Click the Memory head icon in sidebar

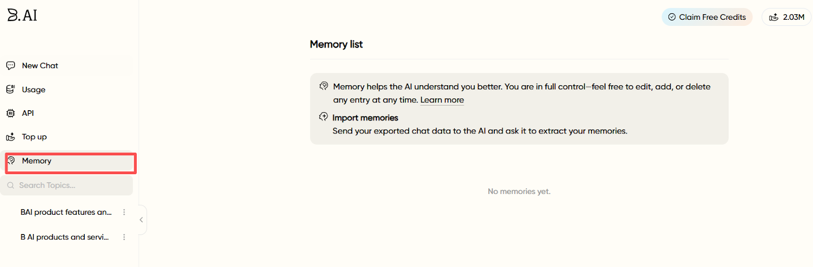11,160
